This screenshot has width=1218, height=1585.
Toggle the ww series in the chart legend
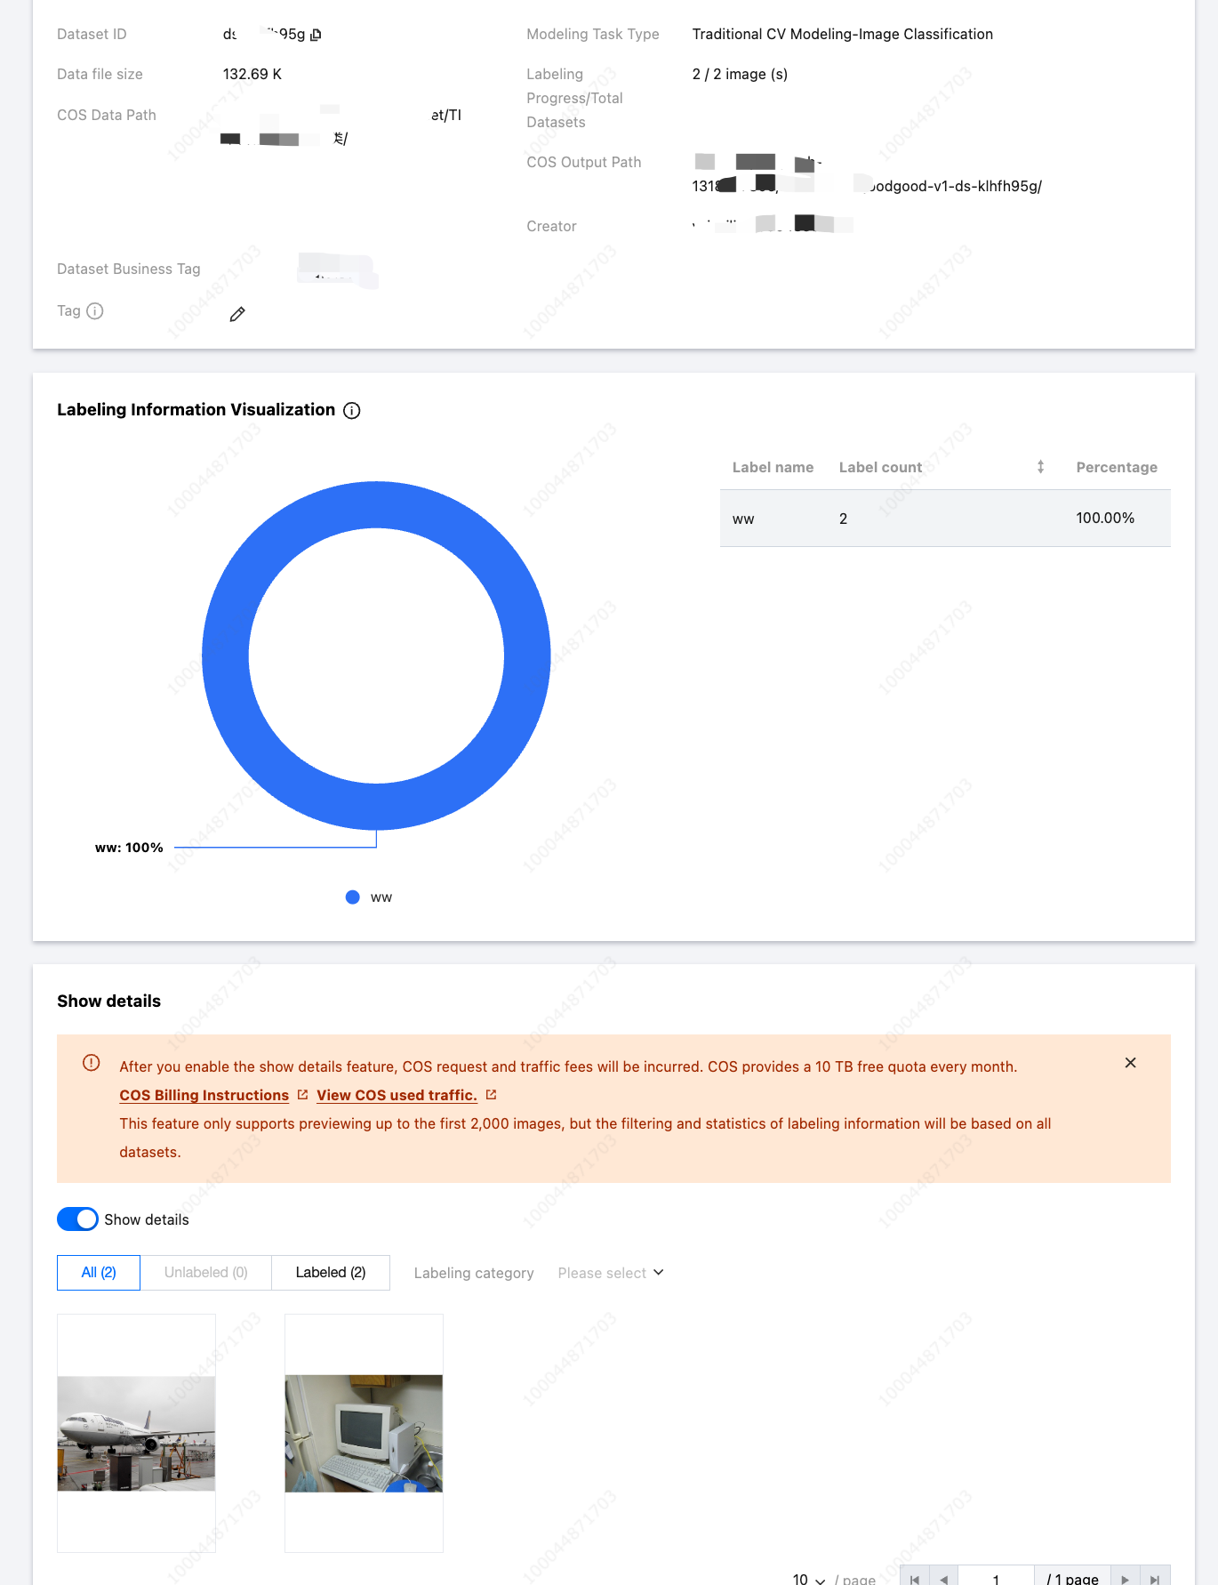369,897
